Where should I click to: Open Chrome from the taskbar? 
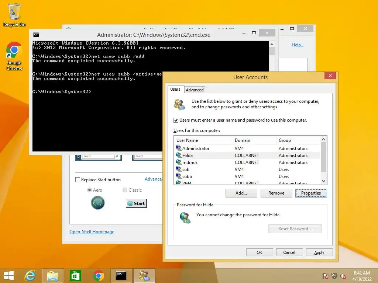click(98, 276)
